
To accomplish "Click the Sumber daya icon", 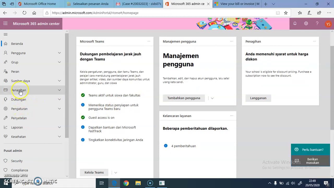I will [5, 81].
